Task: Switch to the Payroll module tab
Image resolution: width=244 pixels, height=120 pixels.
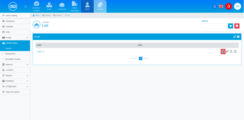Action: [100, 6]
